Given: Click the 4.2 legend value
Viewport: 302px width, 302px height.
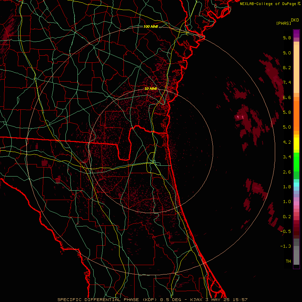Looking at the screenshot, I should pyautogui.click(x=287, y=142).
